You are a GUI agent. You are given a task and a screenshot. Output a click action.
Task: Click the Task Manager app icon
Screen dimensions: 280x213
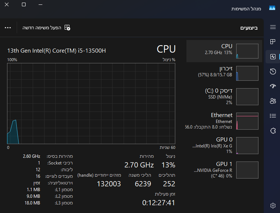point(272,8)
